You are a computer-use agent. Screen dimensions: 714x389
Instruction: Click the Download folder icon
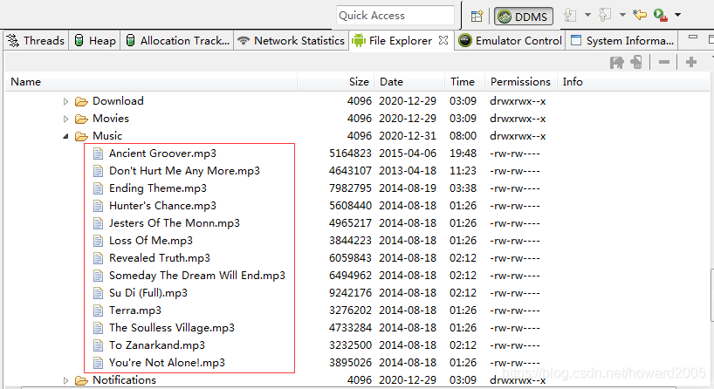[x=81, y=101]
